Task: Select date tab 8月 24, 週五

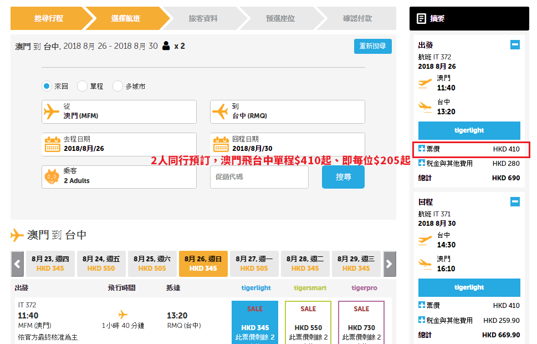Action: click(101, 264)
